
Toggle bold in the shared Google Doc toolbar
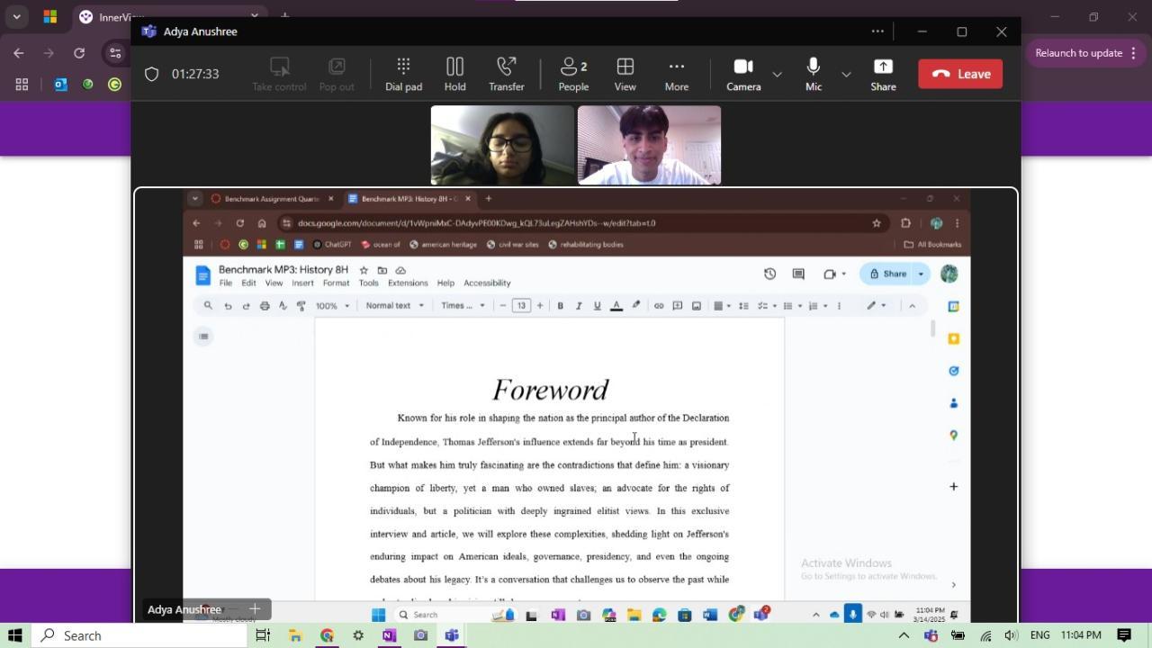(560, 306)
